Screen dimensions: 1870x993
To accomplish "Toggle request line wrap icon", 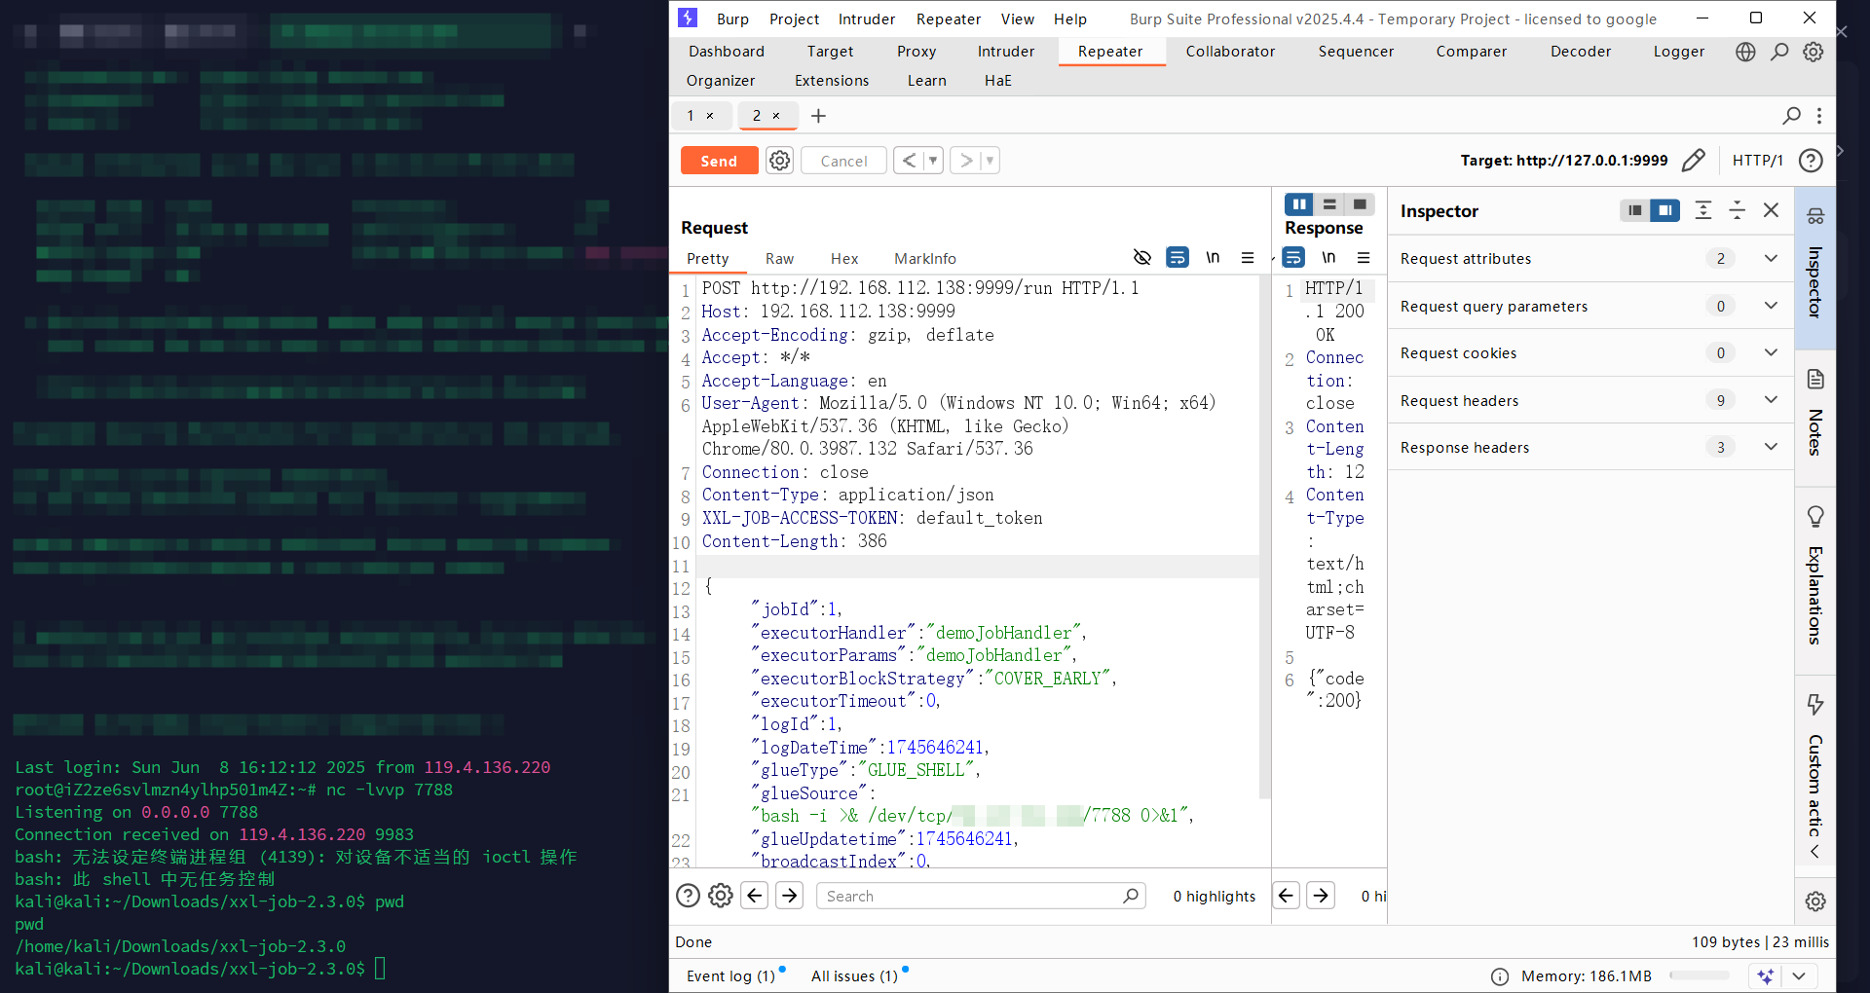I will coord(1178,257).
